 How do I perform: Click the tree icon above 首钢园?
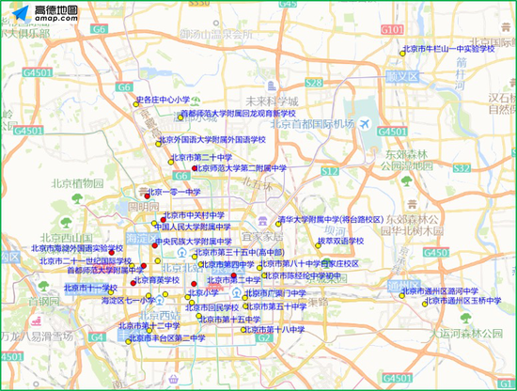(43, 286)
